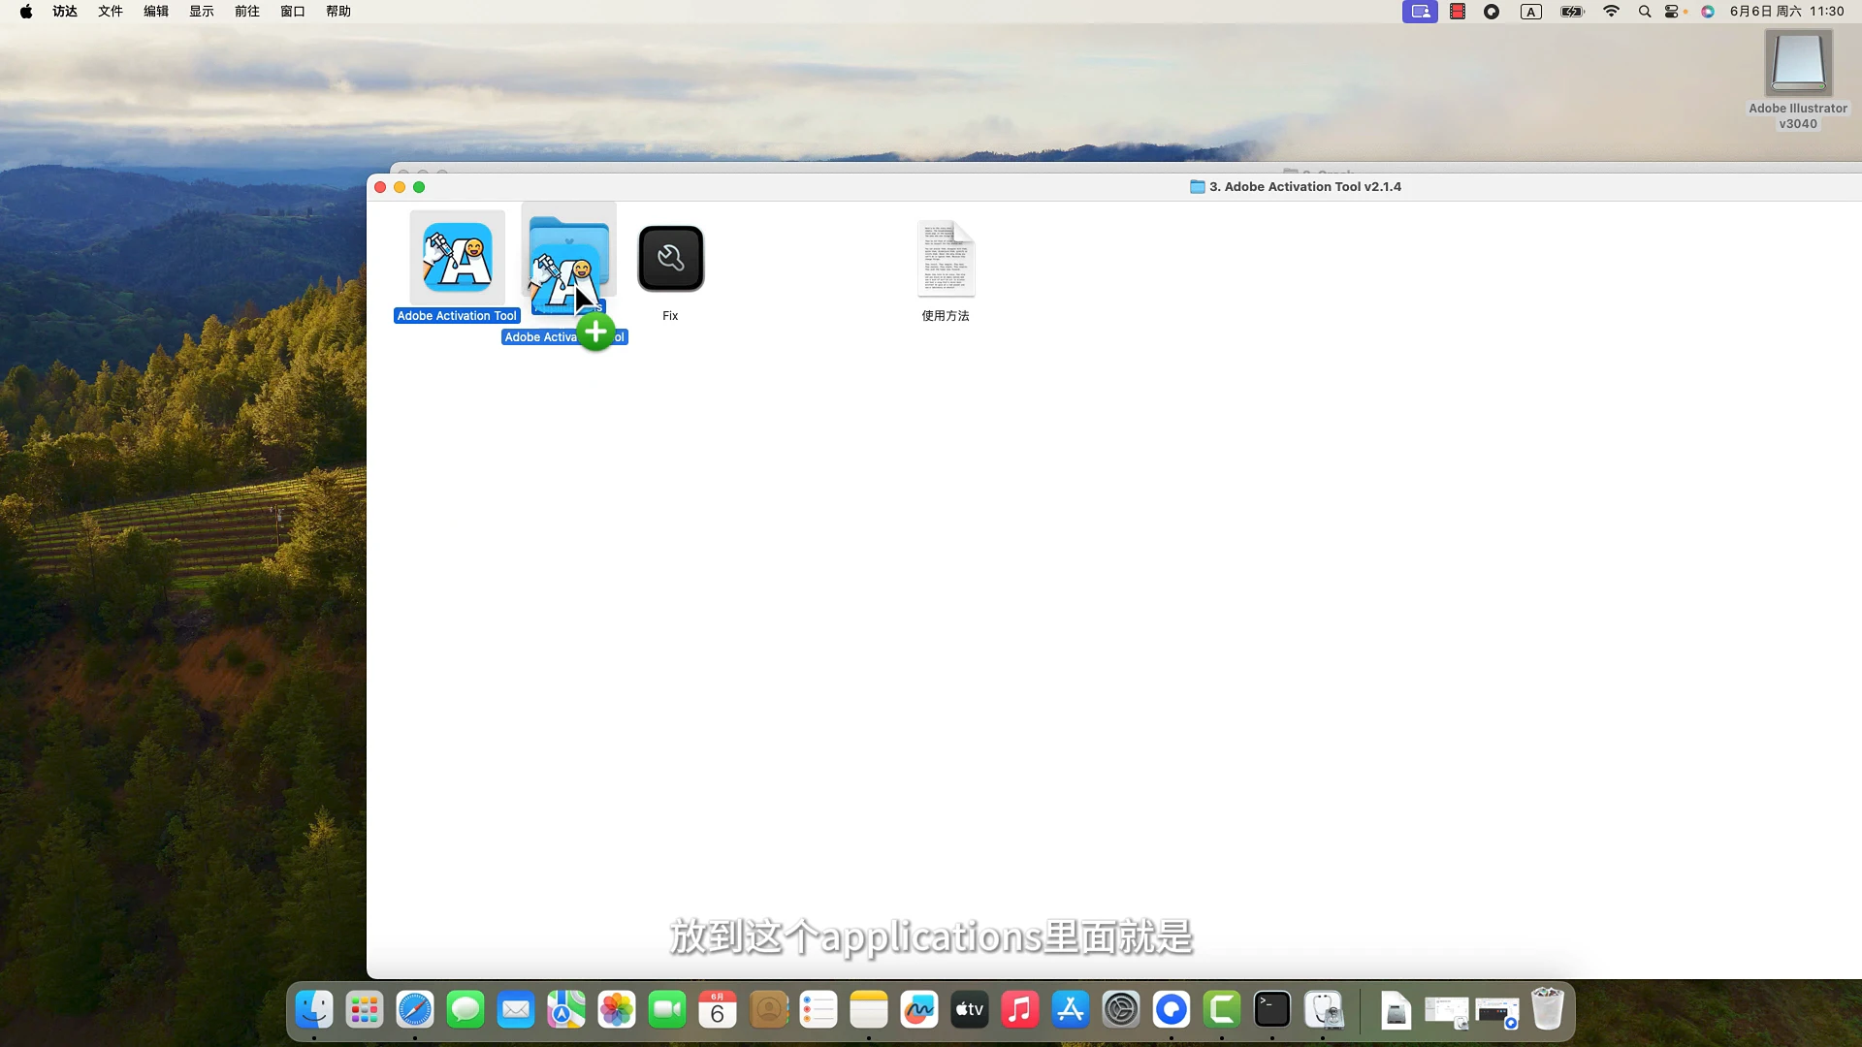Open Terminal from the Dock

[1272, 1010]
